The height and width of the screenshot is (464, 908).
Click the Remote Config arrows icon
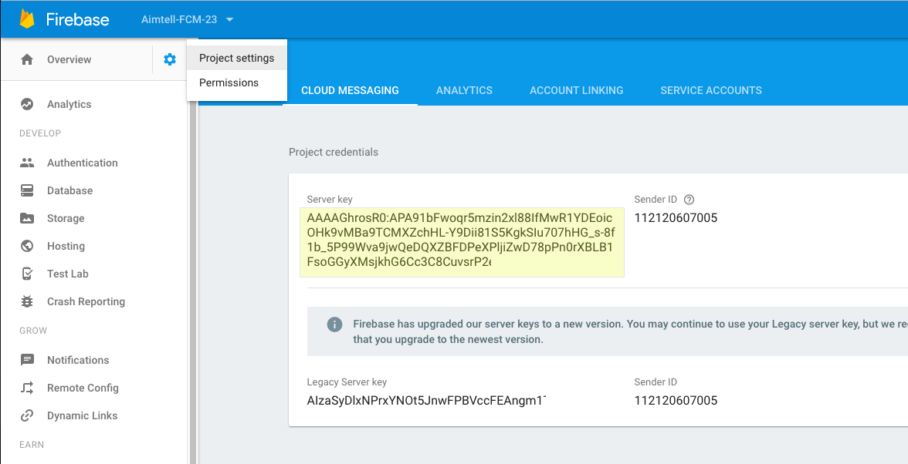27,388
